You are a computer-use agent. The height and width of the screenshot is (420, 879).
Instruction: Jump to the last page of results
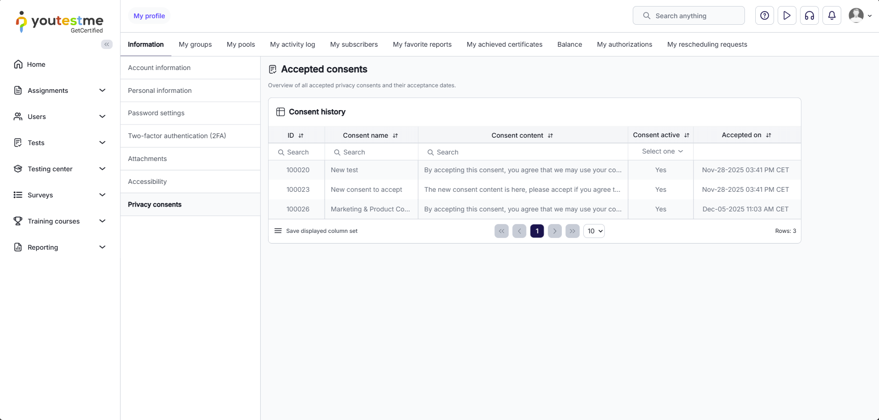pos(573,231)
